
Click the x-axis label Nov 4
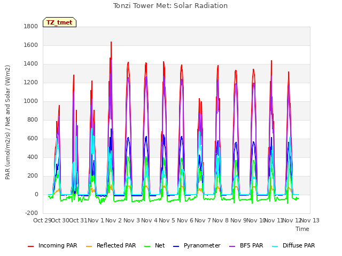point(149,220)
